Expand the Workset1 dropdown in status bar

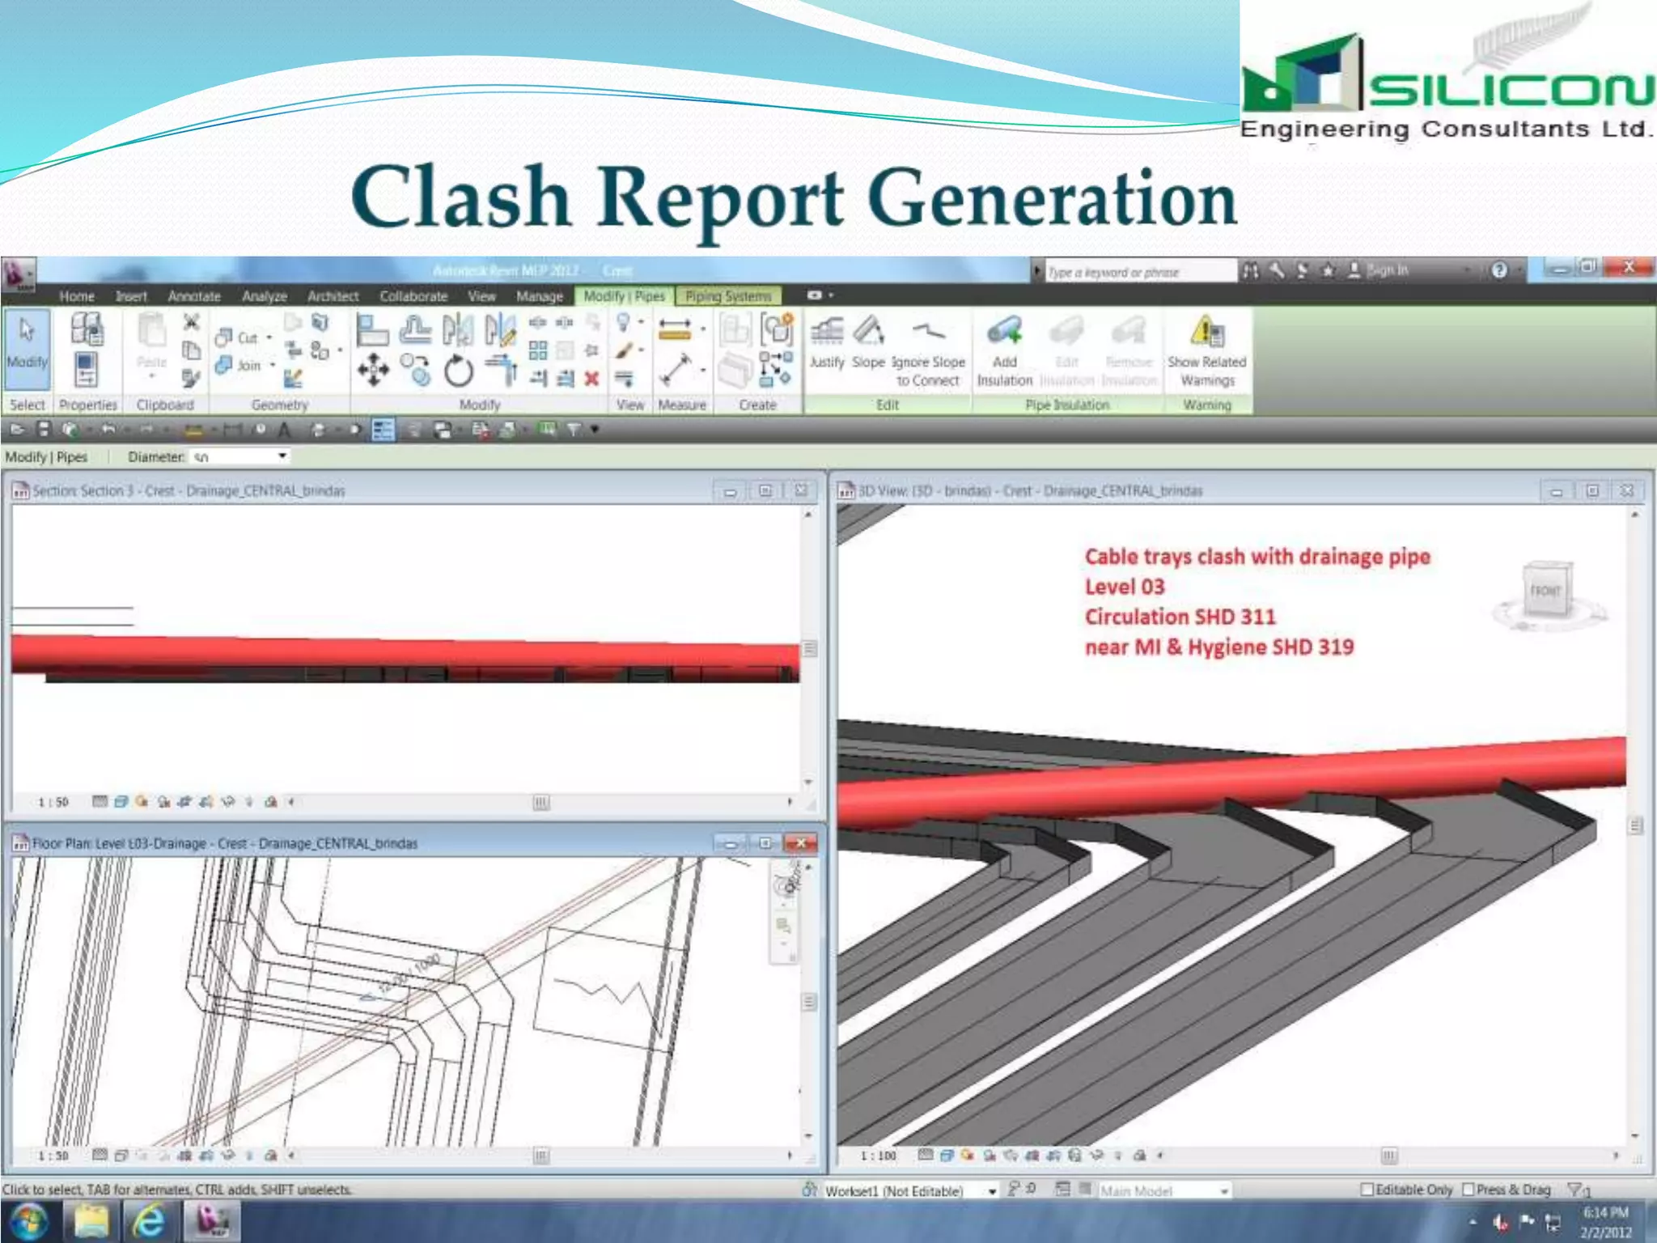pos(992,1191)
